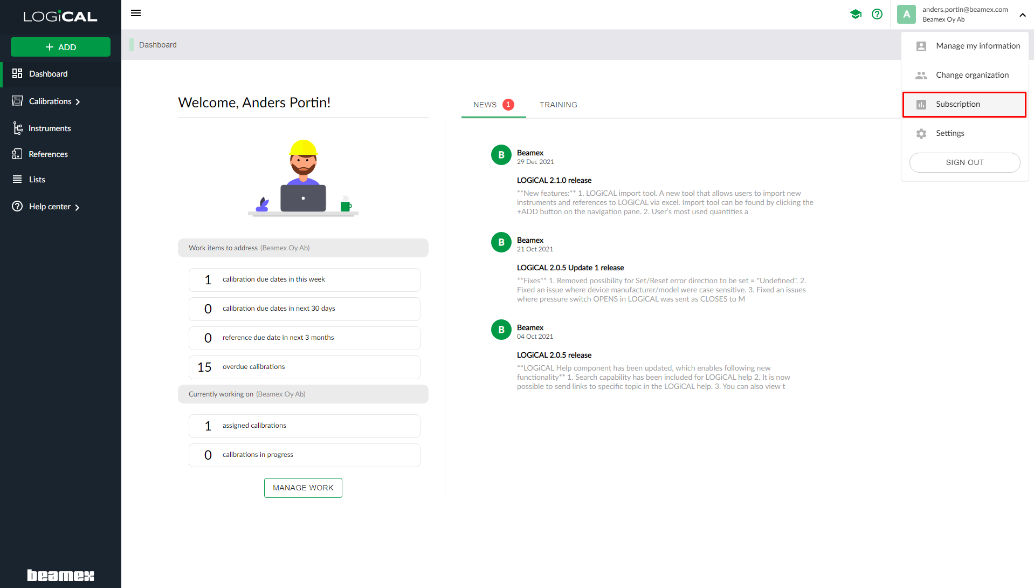Click Beamex avatar on 29 Dec 2021 post
This screenshot has width=1034, height=588.
tap(501, 155)
